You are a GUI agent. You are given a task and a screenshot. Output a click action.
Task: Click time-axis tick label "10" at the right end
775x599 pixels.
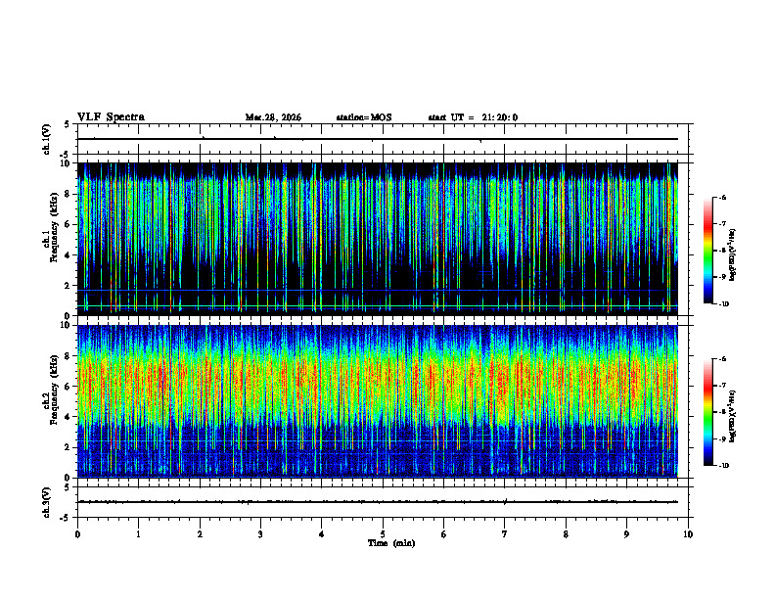(688, 534)
